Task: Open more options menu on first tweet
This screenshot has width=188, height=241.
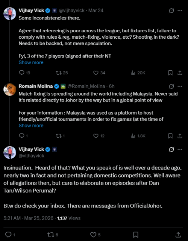Action: (x=180, y=11)
